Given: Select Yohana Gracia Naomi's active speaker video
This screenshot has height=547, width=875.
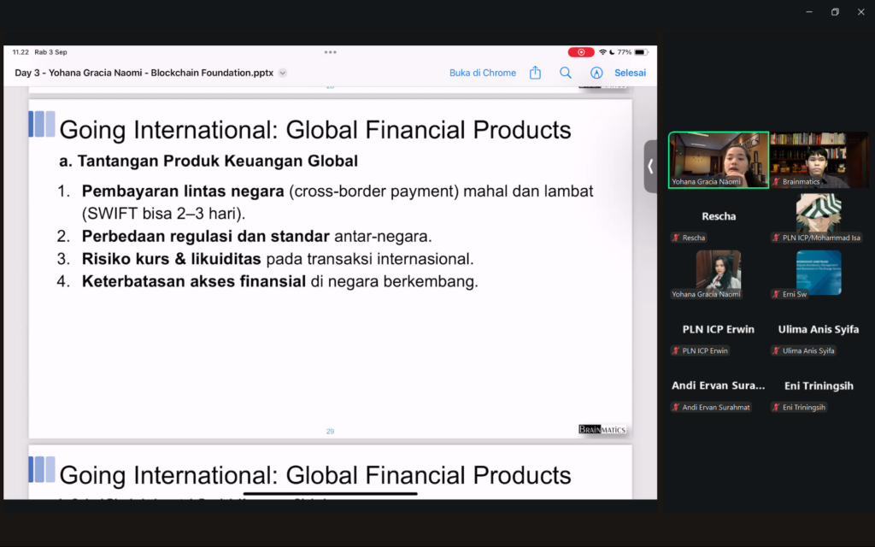Looking at the screenshot, I should (719, 158).
